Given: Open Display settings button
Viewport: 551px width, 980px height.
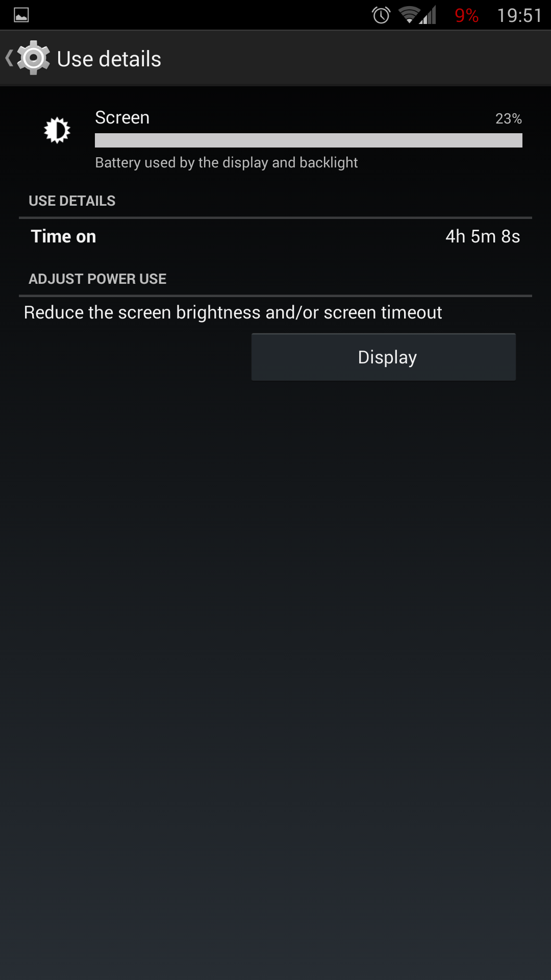Looking at the screenshot, I should pyautogui.click(x=384, y=357).
